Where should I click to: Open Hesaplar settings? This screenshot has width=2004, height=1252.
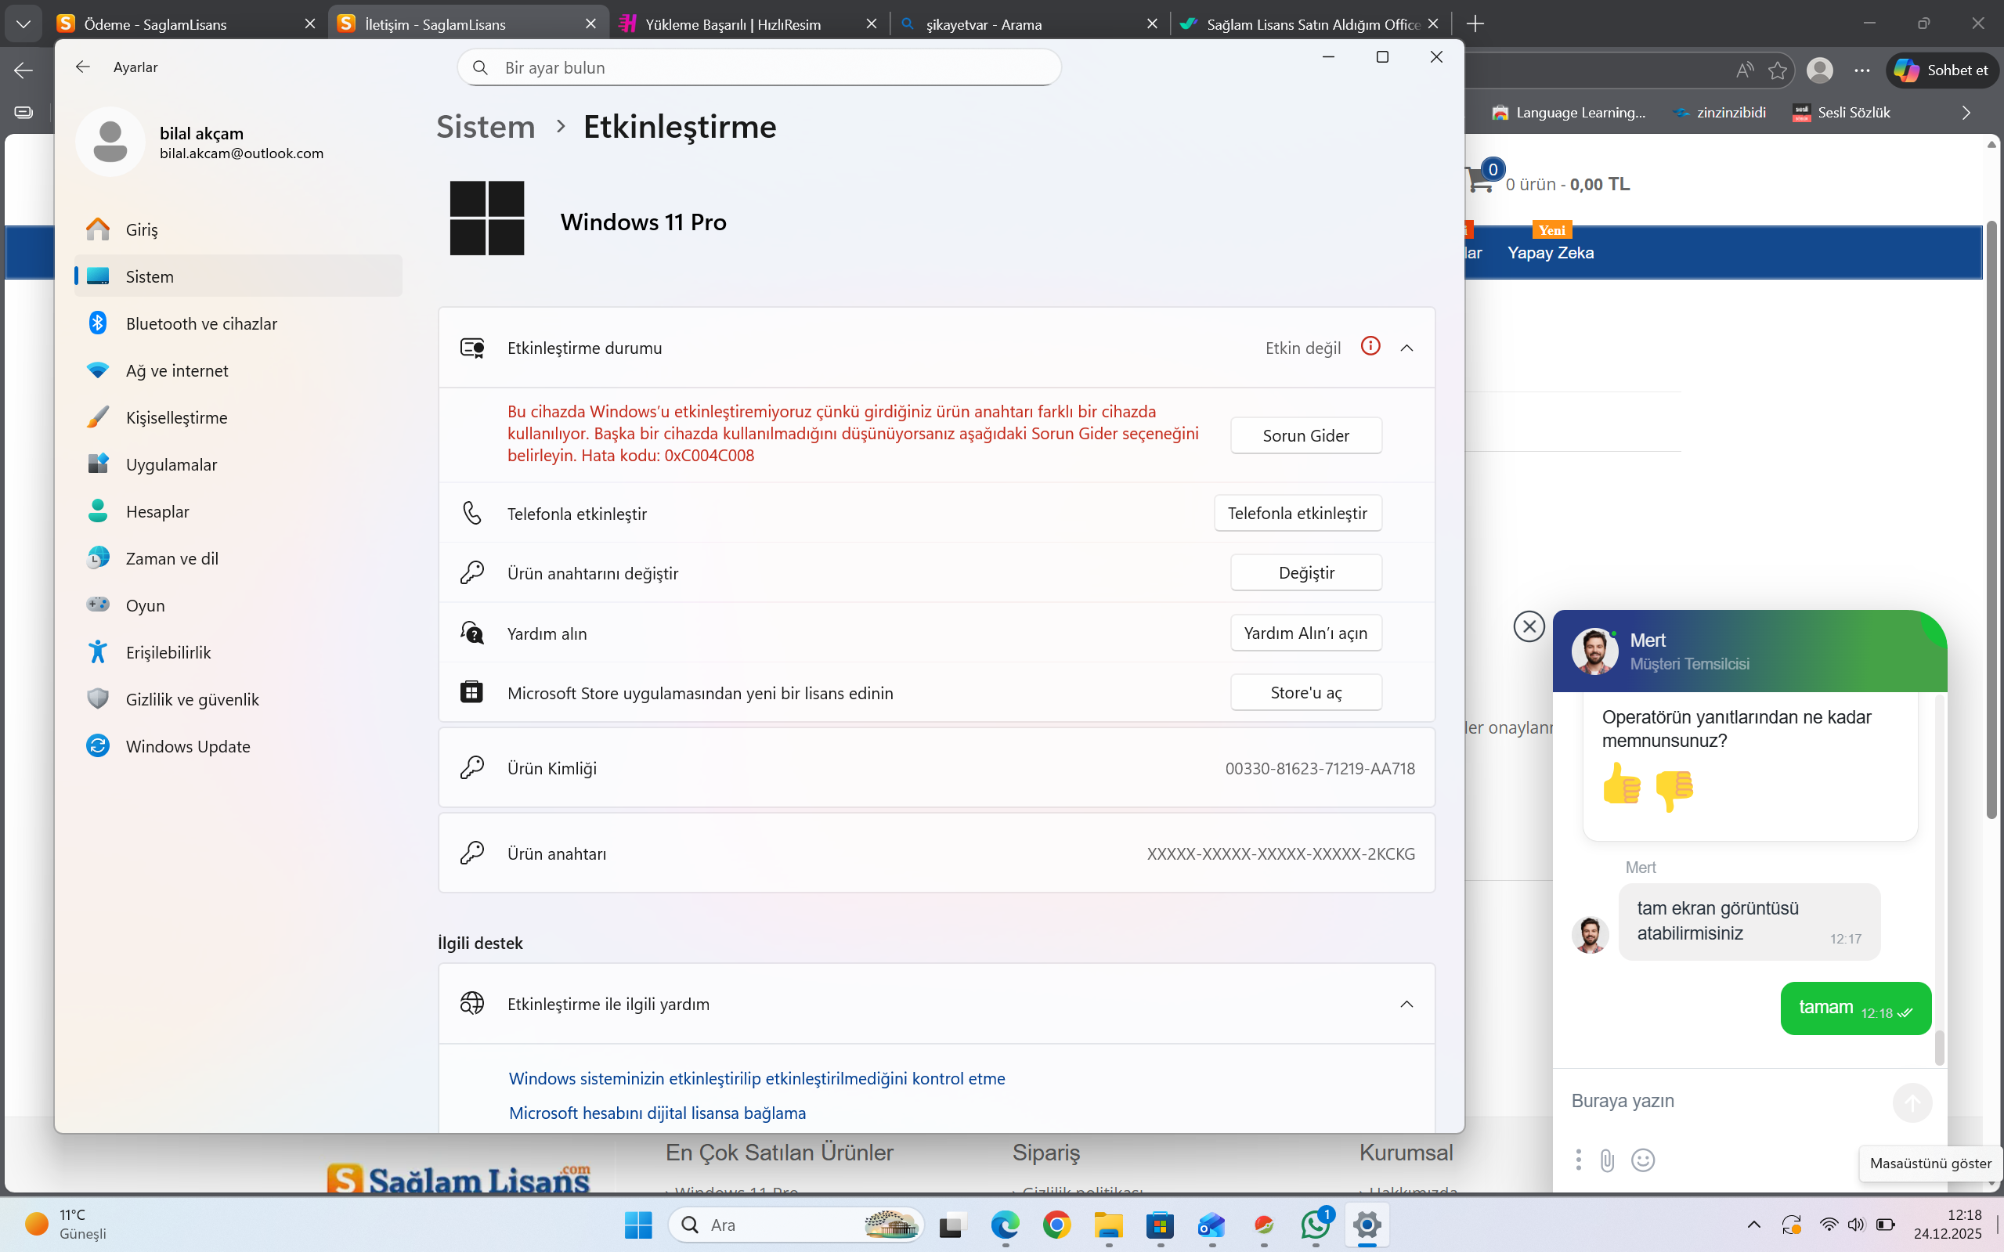239,512
